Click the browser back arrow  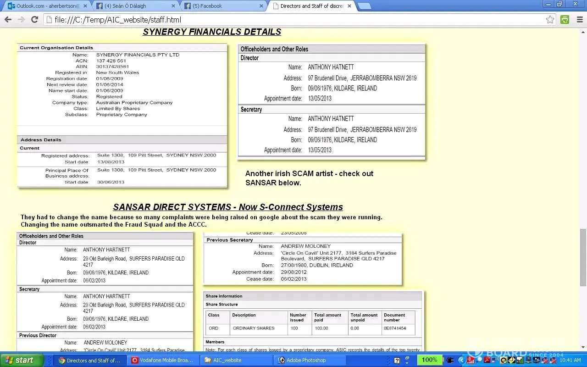coord(8,20)
